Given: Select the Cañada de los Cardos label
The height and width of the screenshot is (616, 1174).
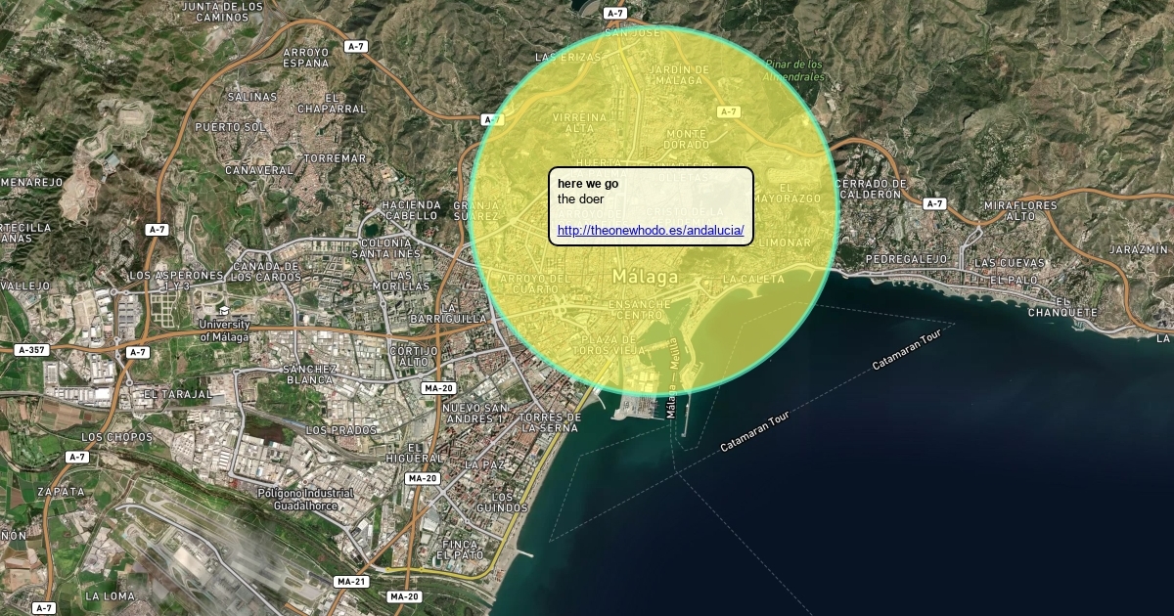Looking at the screenshot, I should point(266,271).
